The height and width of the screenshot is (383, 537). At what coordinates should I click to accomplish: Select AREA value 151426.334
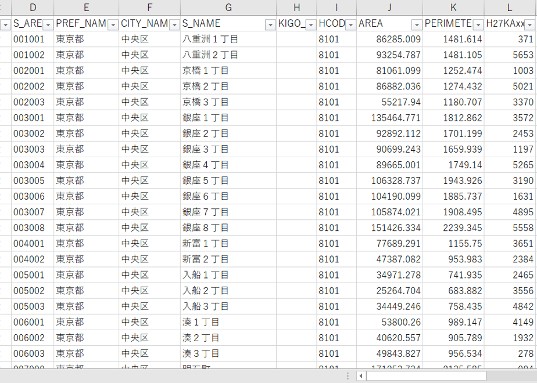coord(390,228)
